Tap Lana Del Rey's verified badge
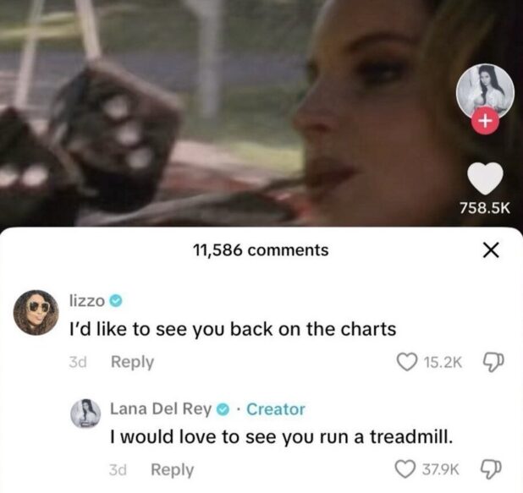Viewport: 523px width, 493px height. tap(223, 409)
